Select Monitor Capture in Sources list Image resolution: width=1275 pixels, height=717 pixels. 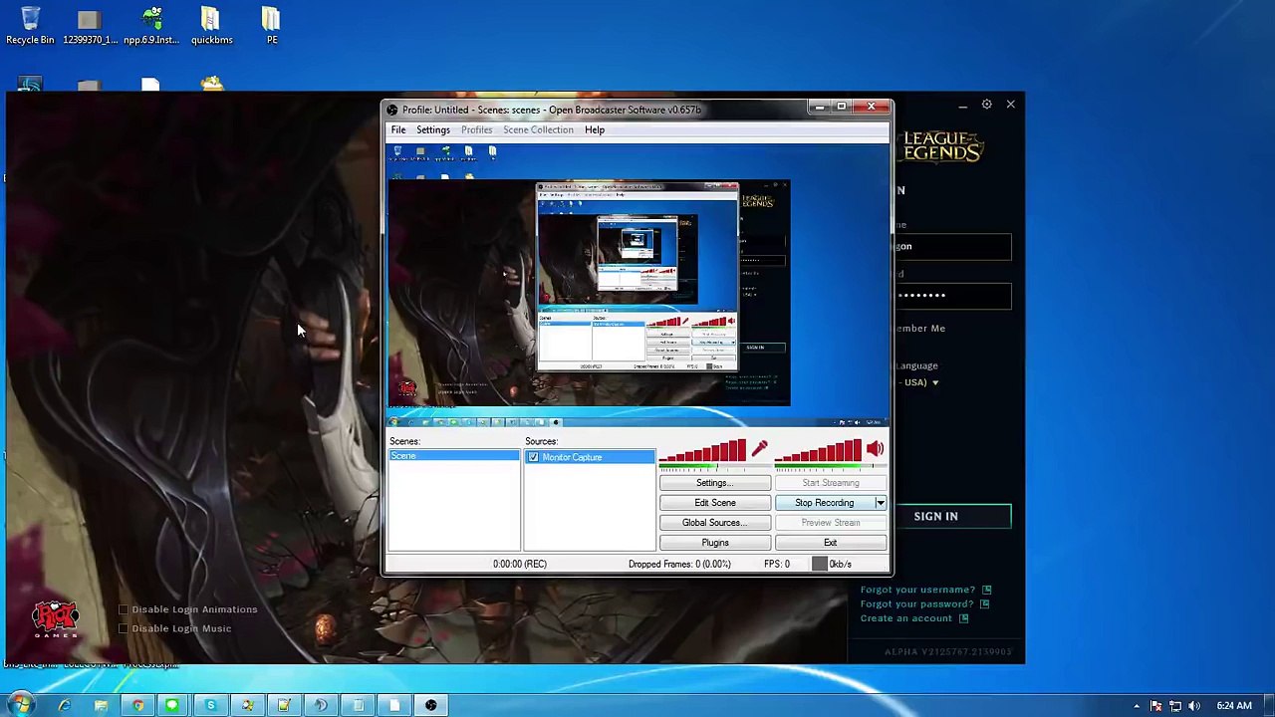591,457
